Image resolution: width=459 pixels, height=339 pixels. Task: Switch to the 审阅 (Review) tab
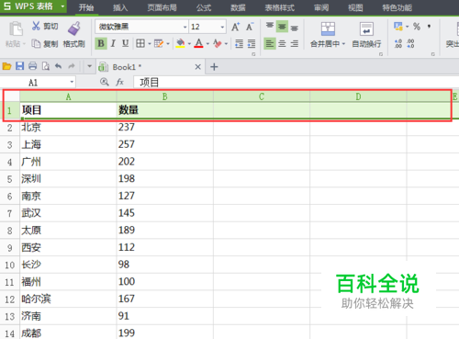pyautogui.click(x=321, y=7)
